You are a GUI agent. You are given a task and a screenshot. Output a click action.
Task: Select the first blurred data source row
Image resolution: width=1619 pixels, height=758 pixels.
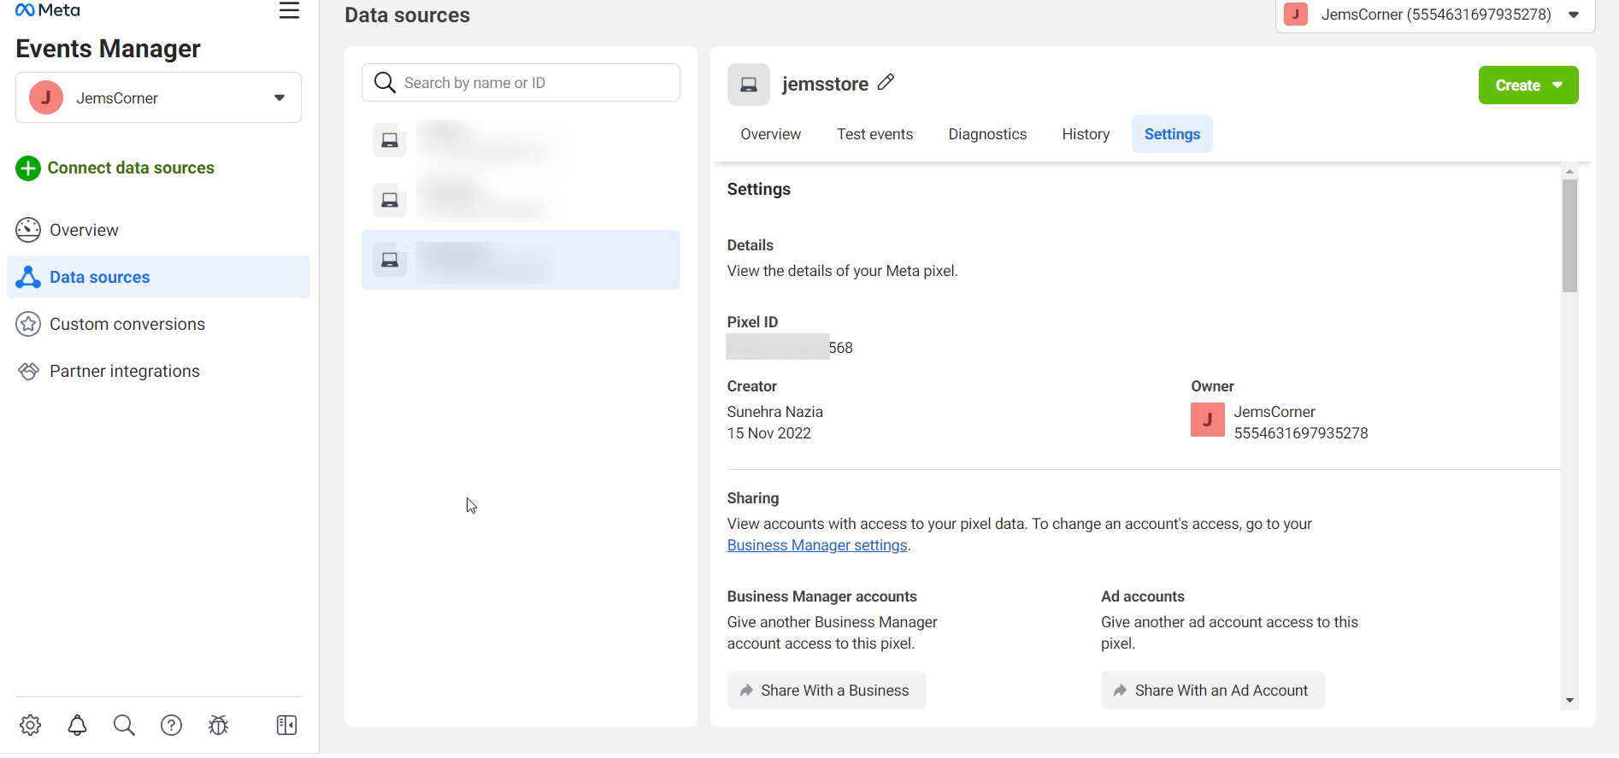coord(521,140)
